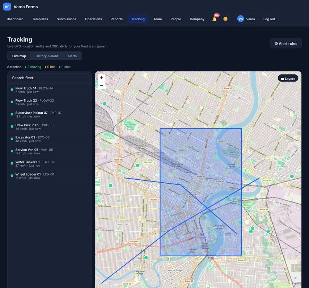The height and width of the screenshot is (288, 309).
Task: Select Wheel Loader 01 row
Action: pos(50,176)
